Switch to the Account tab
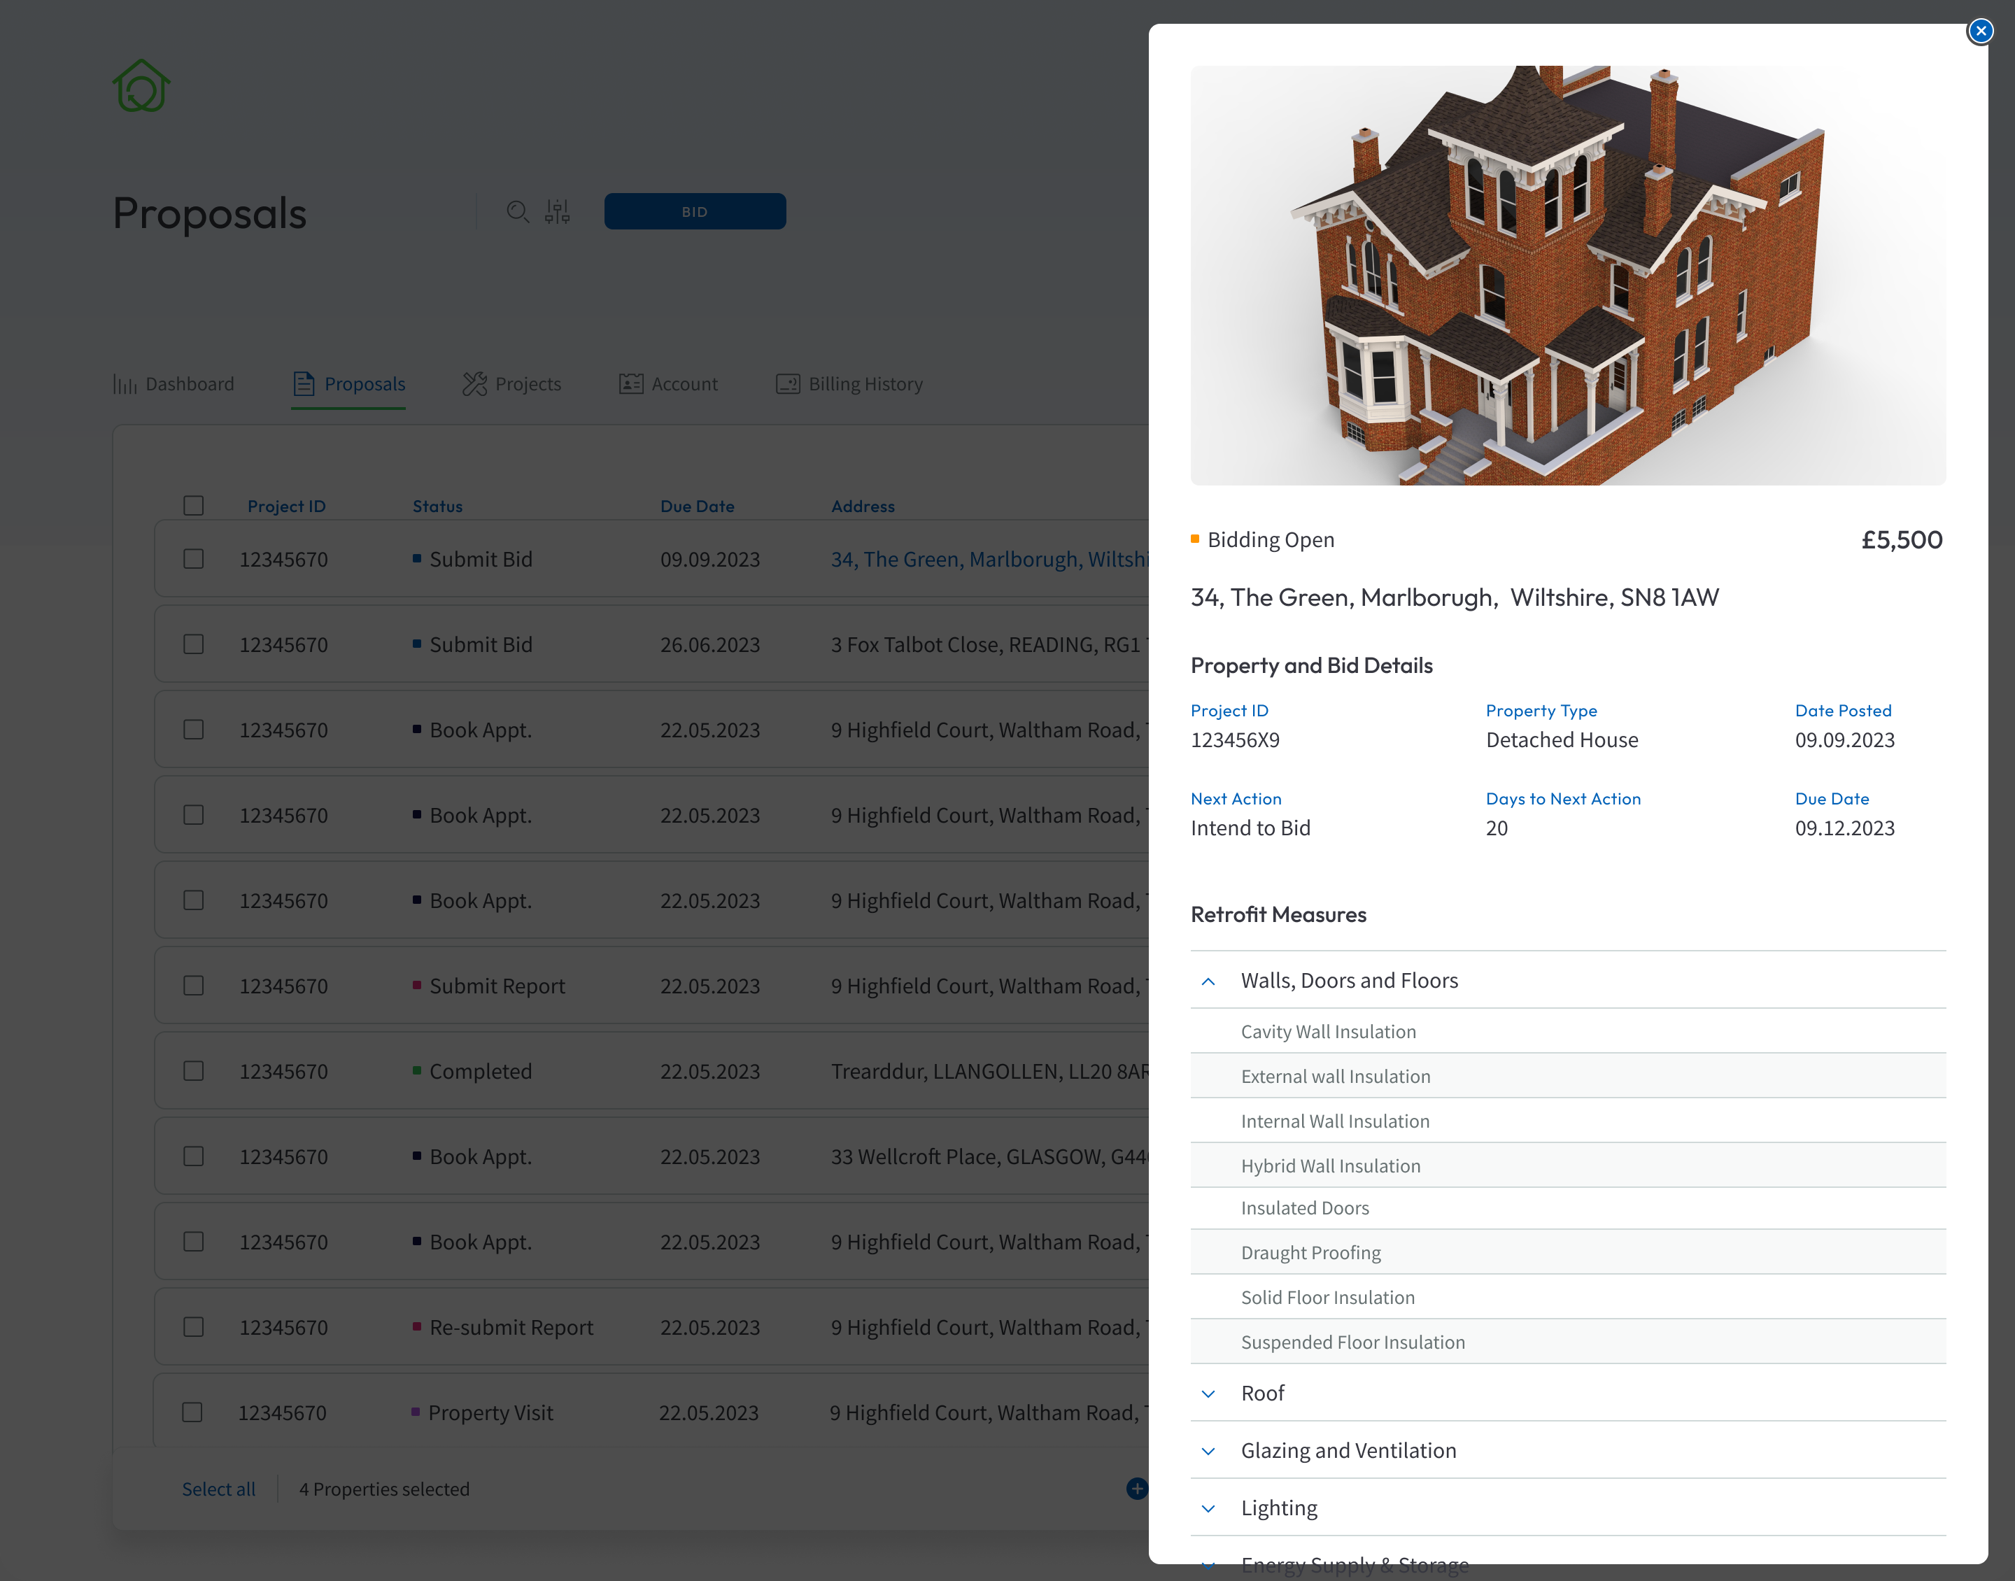The height and width of the screenshot is (1581, 2015). point(668,383)
